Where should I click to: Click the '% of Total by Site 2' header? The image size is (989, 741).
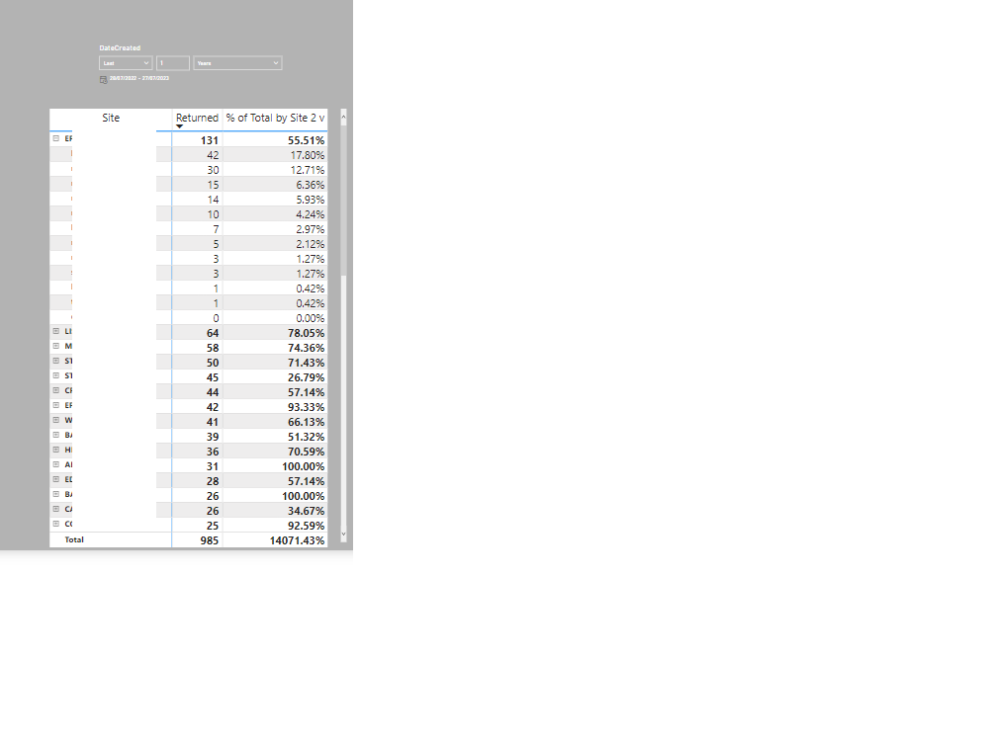pyautogui.click(x=275, y=118)
